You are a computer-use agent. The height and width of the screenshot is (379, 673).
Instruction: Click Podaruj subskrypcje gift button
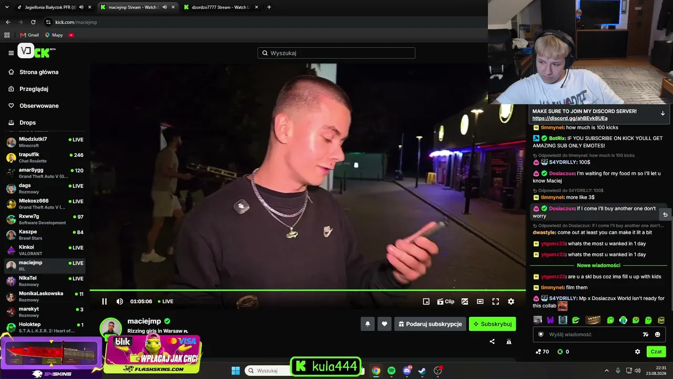click(x=430, y=324)
